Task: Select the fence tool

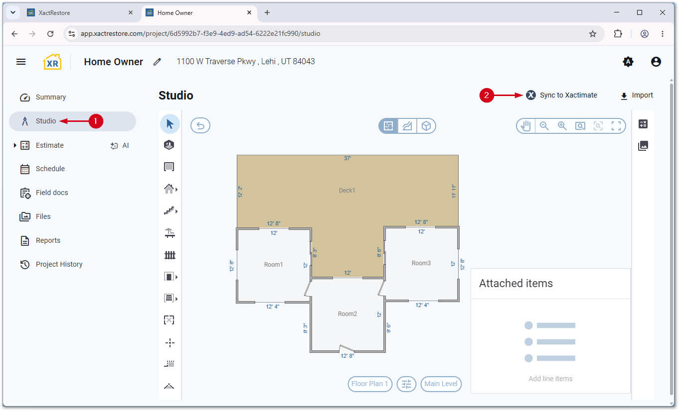Action: pos(170,255)
